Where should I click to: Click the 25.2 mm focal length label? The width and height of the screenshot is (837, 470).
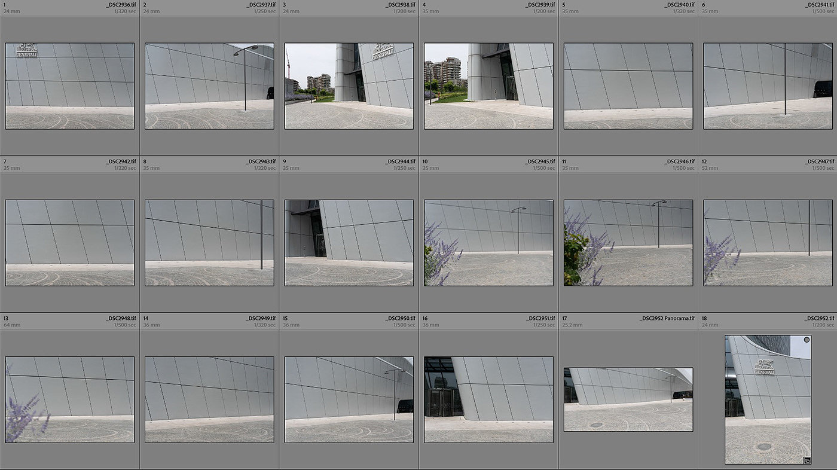(x=572, y=325)
